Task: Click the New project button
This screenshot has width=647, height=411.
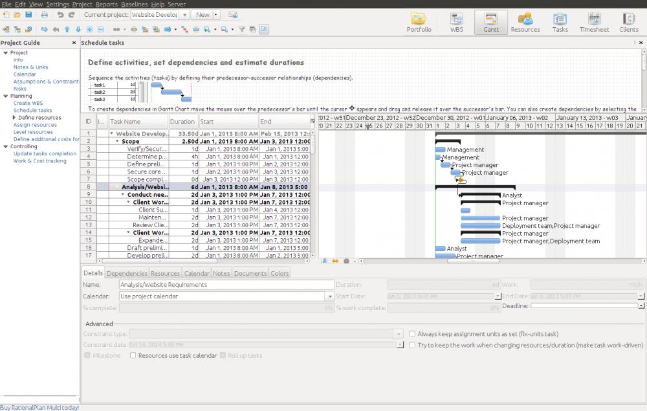Action: 204,14
